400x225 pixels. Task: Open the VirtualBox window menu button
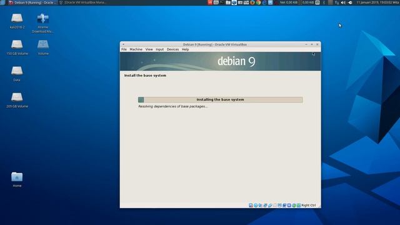pyautogui.click(x=124, y=44)
